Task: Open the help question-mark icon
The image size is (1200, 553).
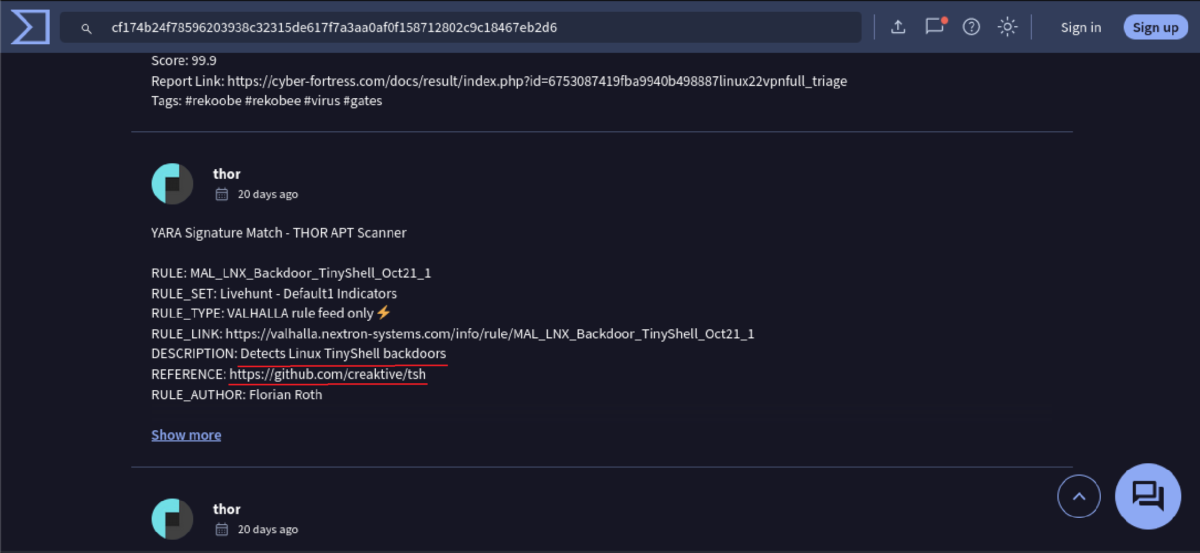Action: [x=972, y=27]
